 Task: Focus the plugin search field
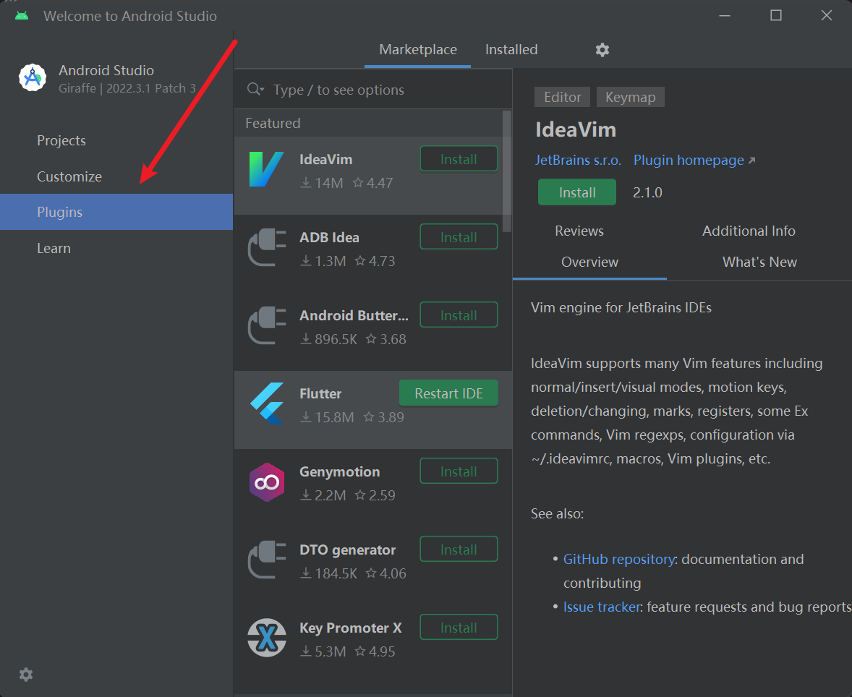373,90
